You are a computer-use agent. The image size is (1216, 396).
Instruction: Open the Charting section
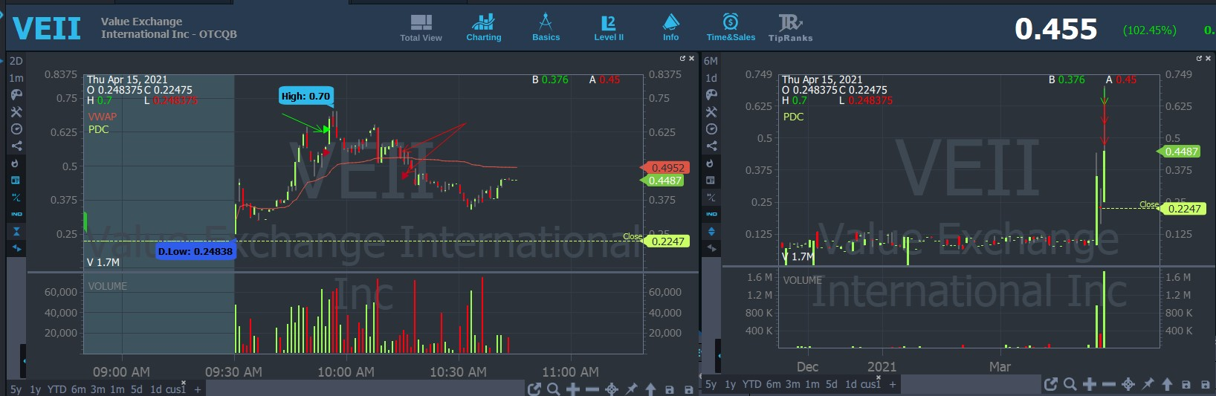coord(484,27)
